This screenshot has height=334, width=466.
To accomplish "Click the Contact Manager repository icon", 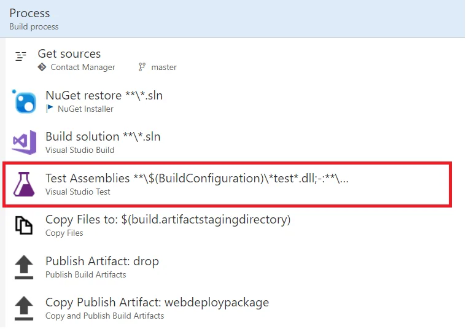I will click(x=42, y=67).
